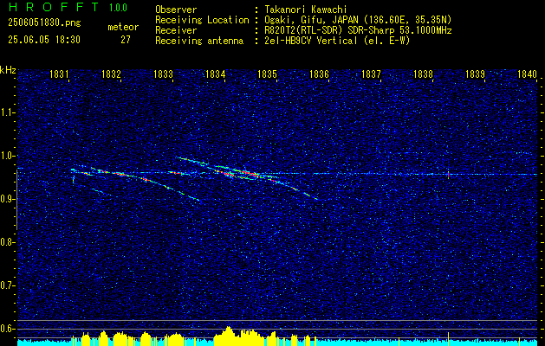Click the receiving location Ogaki, Gifu, JAPAN text

tap(358, 20)
